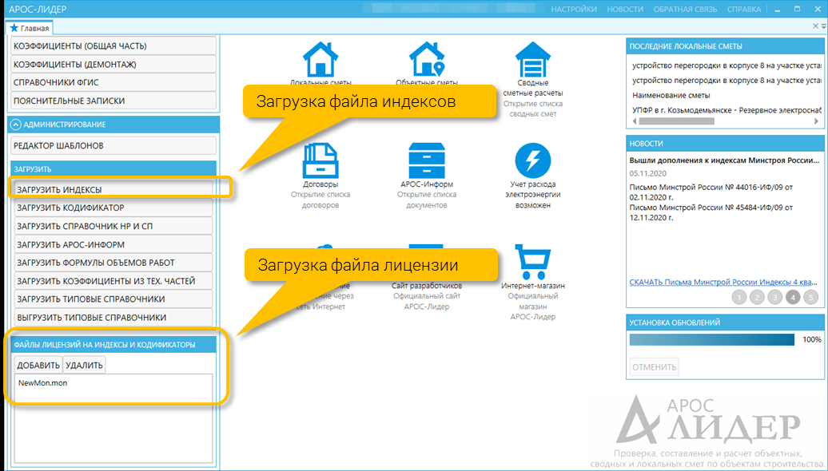This screenshot has width=828, height=471.
Task: Go to news page 5
Action: tap(810, 298)
